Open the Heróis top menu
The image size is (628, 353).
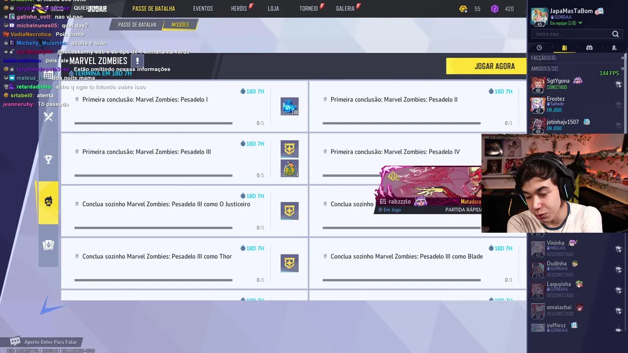(x=239, y=9)
